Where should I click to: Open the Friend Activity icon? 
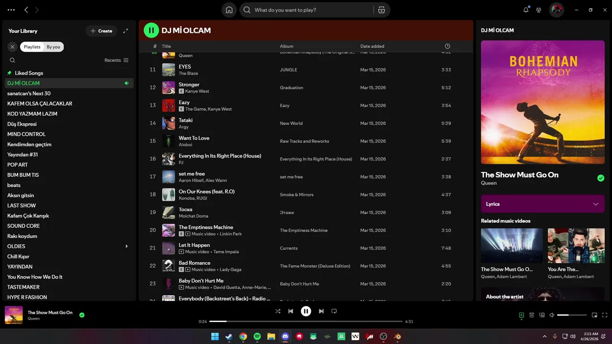coord(539,10)
